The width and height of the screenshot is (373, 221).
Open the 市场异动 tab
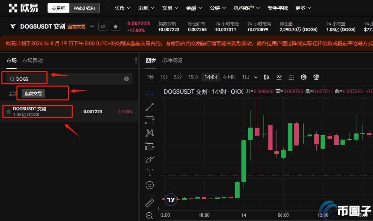[x=33, y=60]
